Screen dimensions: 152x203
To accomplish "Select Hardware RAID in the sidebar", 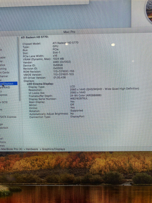I will point(5,87).
